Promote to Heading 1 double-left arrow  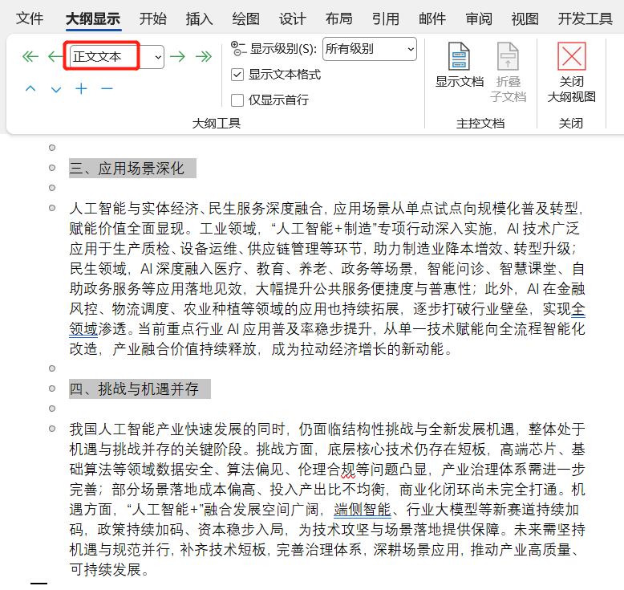[x=30, y=56]
